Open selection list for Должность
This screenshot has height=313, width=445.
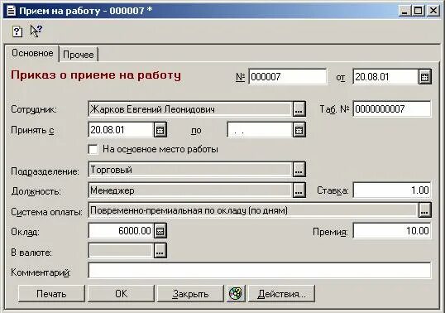click(x=299, y=190)
